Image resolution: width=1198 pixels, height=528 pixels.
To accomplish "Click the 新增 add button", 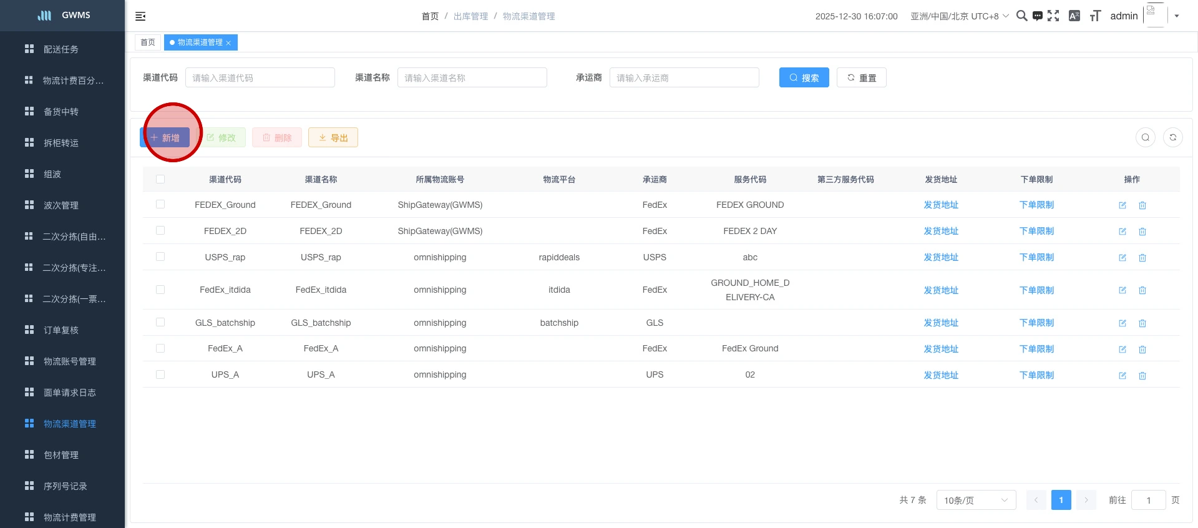I will pyautogui.click(x=165, y=137).
